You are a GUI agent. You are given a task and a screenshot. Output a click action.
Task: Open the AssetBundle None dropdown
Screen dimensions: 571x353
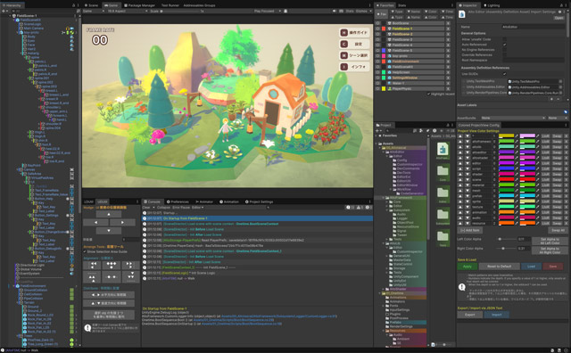click(x=513, y=118)
